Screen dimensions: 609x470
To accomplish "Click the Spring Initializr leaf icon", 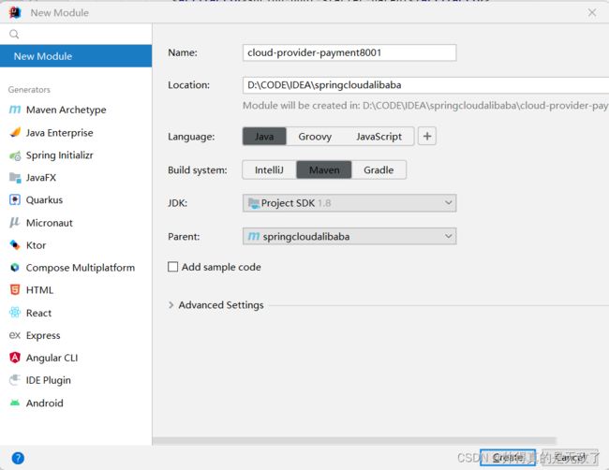I will 15,155.
